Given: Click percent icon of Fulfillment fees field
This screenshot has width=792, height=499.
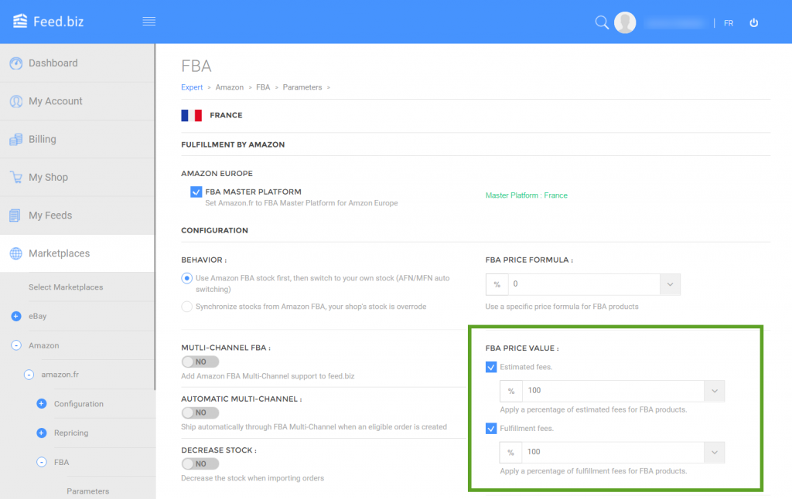Looking at the screenshot, I should pyautogui.click(x=510, y=453).
